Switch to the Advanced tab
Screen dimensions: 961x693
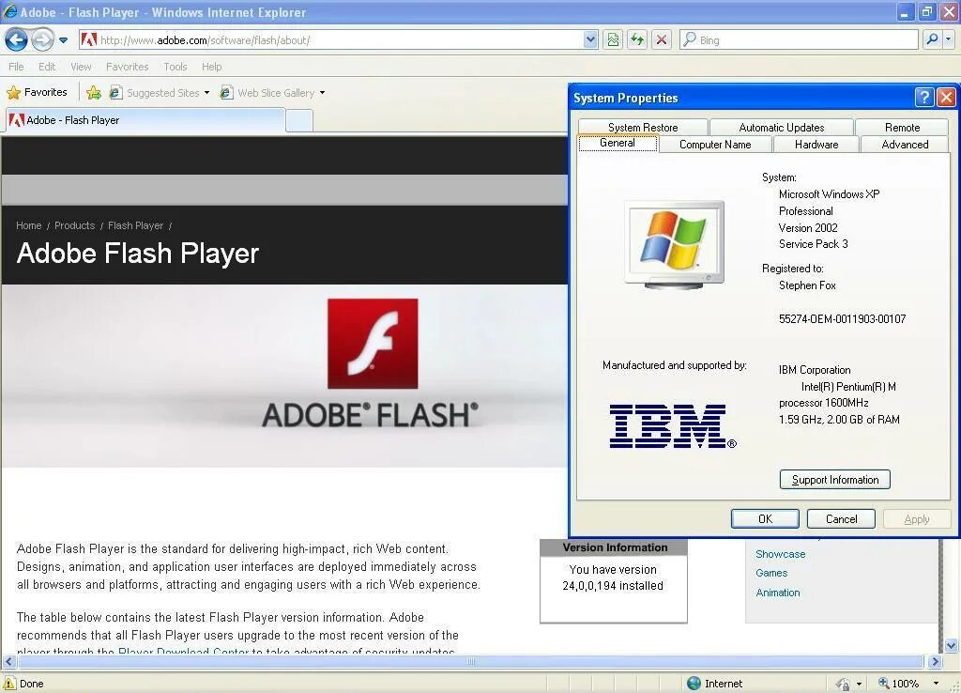tap(905, 144)
